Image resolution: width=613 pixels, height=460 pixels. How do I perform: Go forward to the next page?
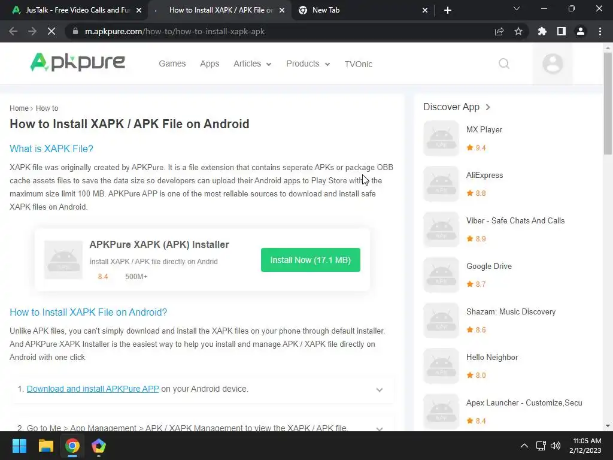tap(32, 31)
